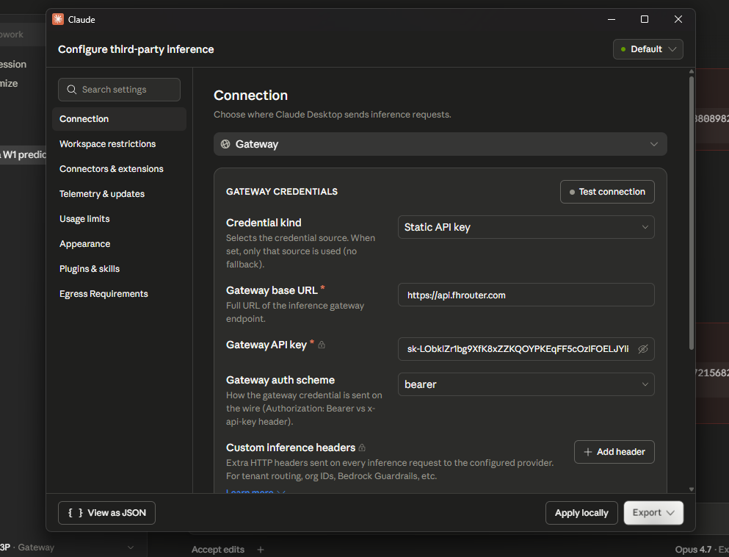729x557 pixels.
Task: Open Workspace restrictions settings
Action: point(107,144)
